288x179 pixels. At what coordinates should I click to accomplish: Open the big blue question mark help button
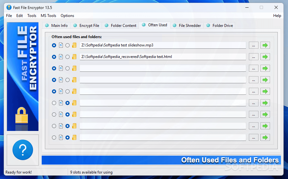point(23,150)
